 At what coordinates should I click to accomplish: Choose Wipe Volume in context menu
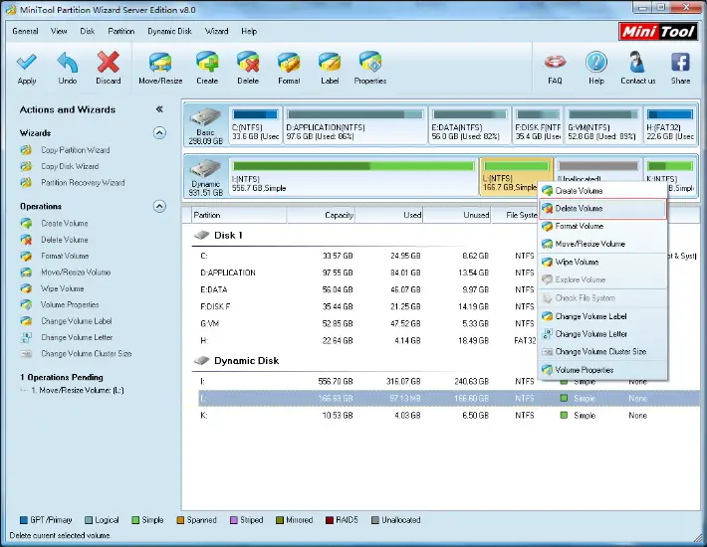[x=602, y=262]
